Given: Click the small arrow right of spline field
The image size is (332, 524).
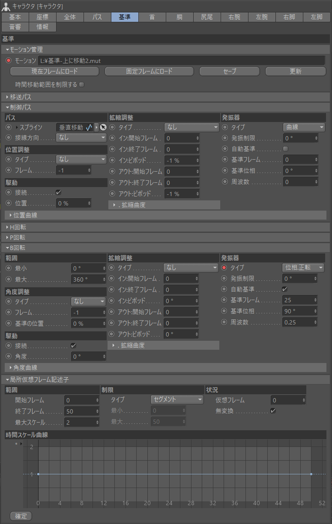Looking at the screenshot, I should 97,128.
